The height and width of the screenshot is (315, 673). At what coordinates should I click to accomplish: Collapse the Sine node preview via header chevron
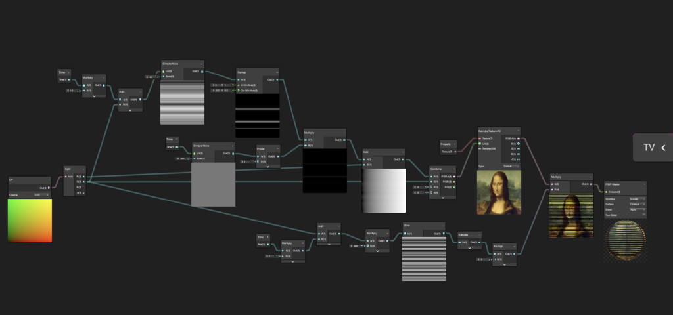(443, 226)
